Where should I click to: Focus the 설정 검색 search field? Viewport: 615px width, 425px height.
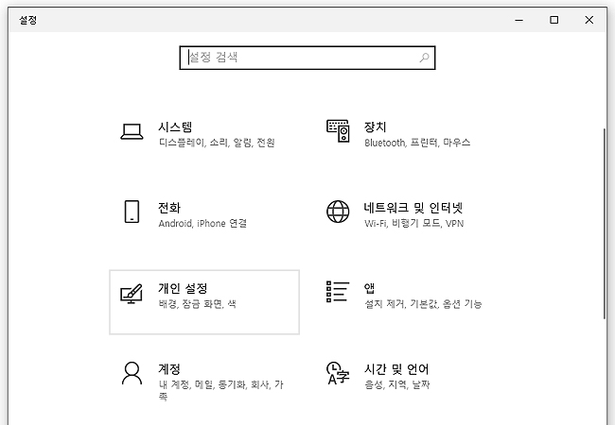[307, 58]
